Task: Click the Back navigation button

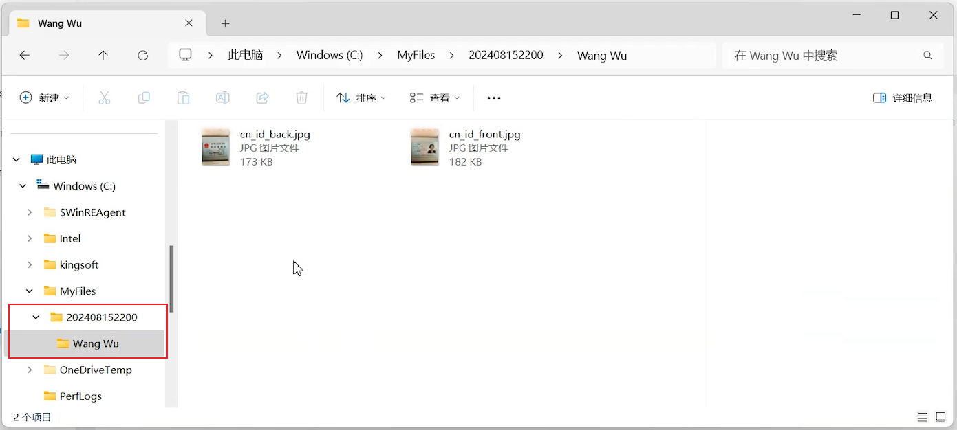Action: [25, 55]
